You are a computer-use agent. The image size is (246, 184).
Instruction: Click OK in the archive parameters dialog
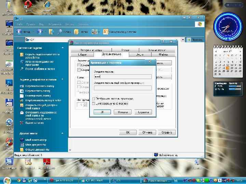point(128,132)
